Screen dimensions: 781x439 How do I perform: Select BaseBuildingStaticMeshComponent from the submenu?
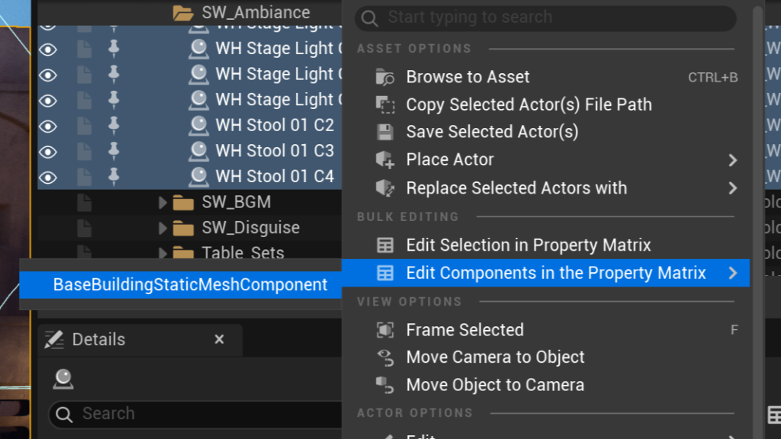point(190,285)
